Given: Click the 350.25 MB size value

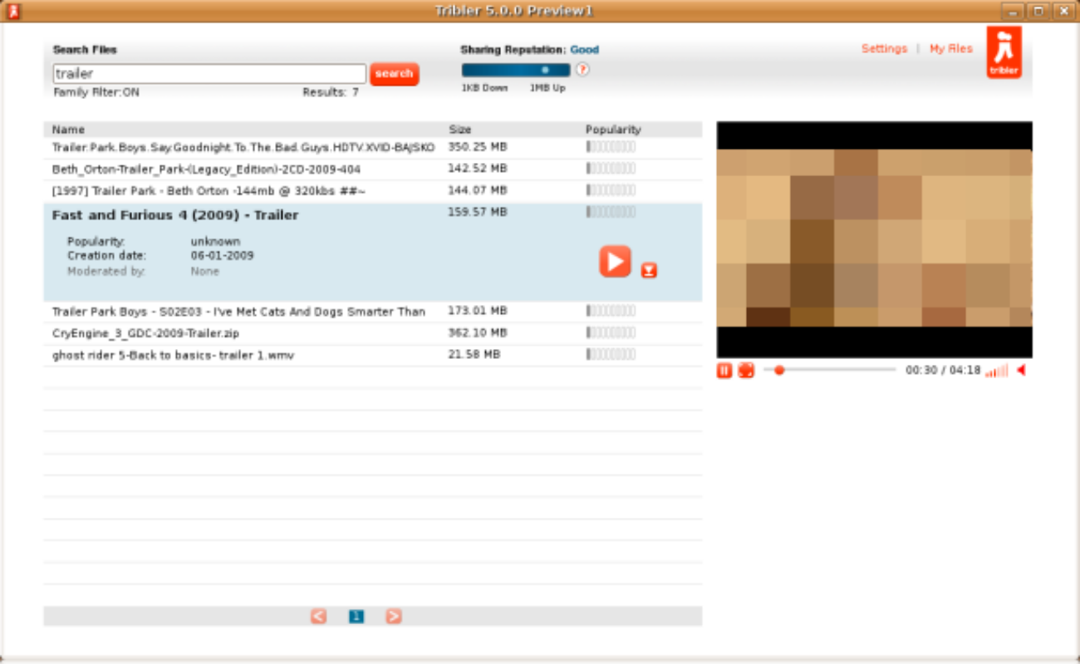Looking at the screenshot, I should tap(477, 147).
